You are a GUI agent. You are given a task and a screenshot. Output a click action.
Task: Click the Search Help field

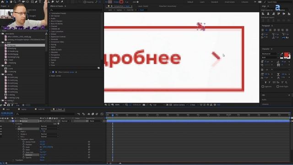pos(278,2)
